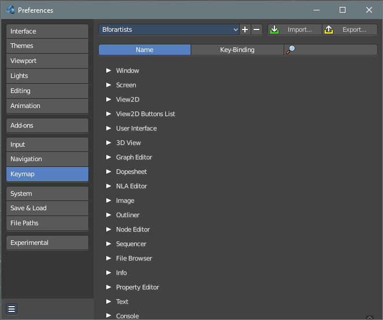Expand the Screen keymap section
The width and height of the screenshot is (383, 320).
point(109,85)
